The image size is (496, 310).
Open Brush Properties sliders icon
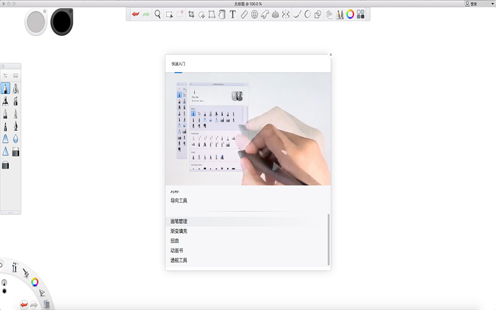point(6,75)
